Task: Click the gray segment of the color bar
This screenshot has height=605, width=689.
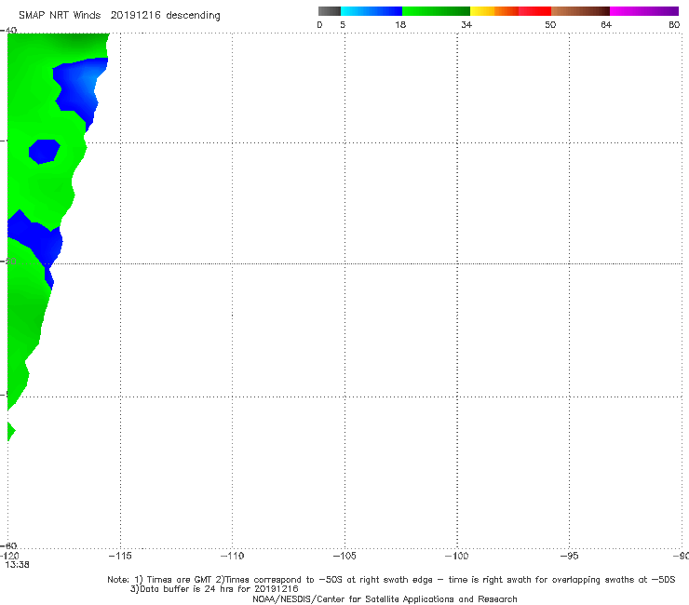Action: coord(330,11)
